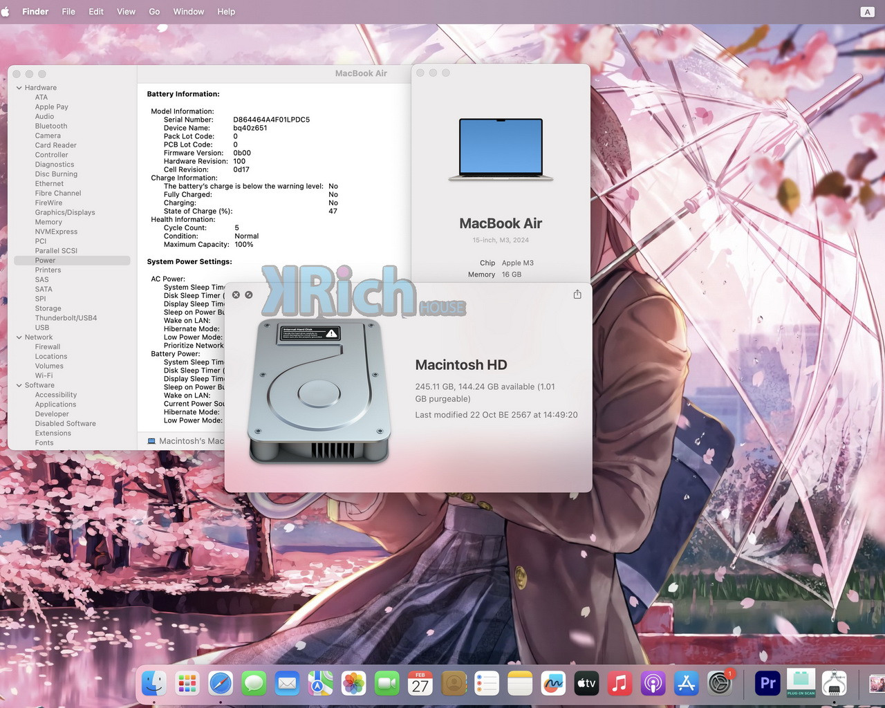This screenshot has width=885, height=708.
Task: Select Power in the Hardware list
Action: 72,261
